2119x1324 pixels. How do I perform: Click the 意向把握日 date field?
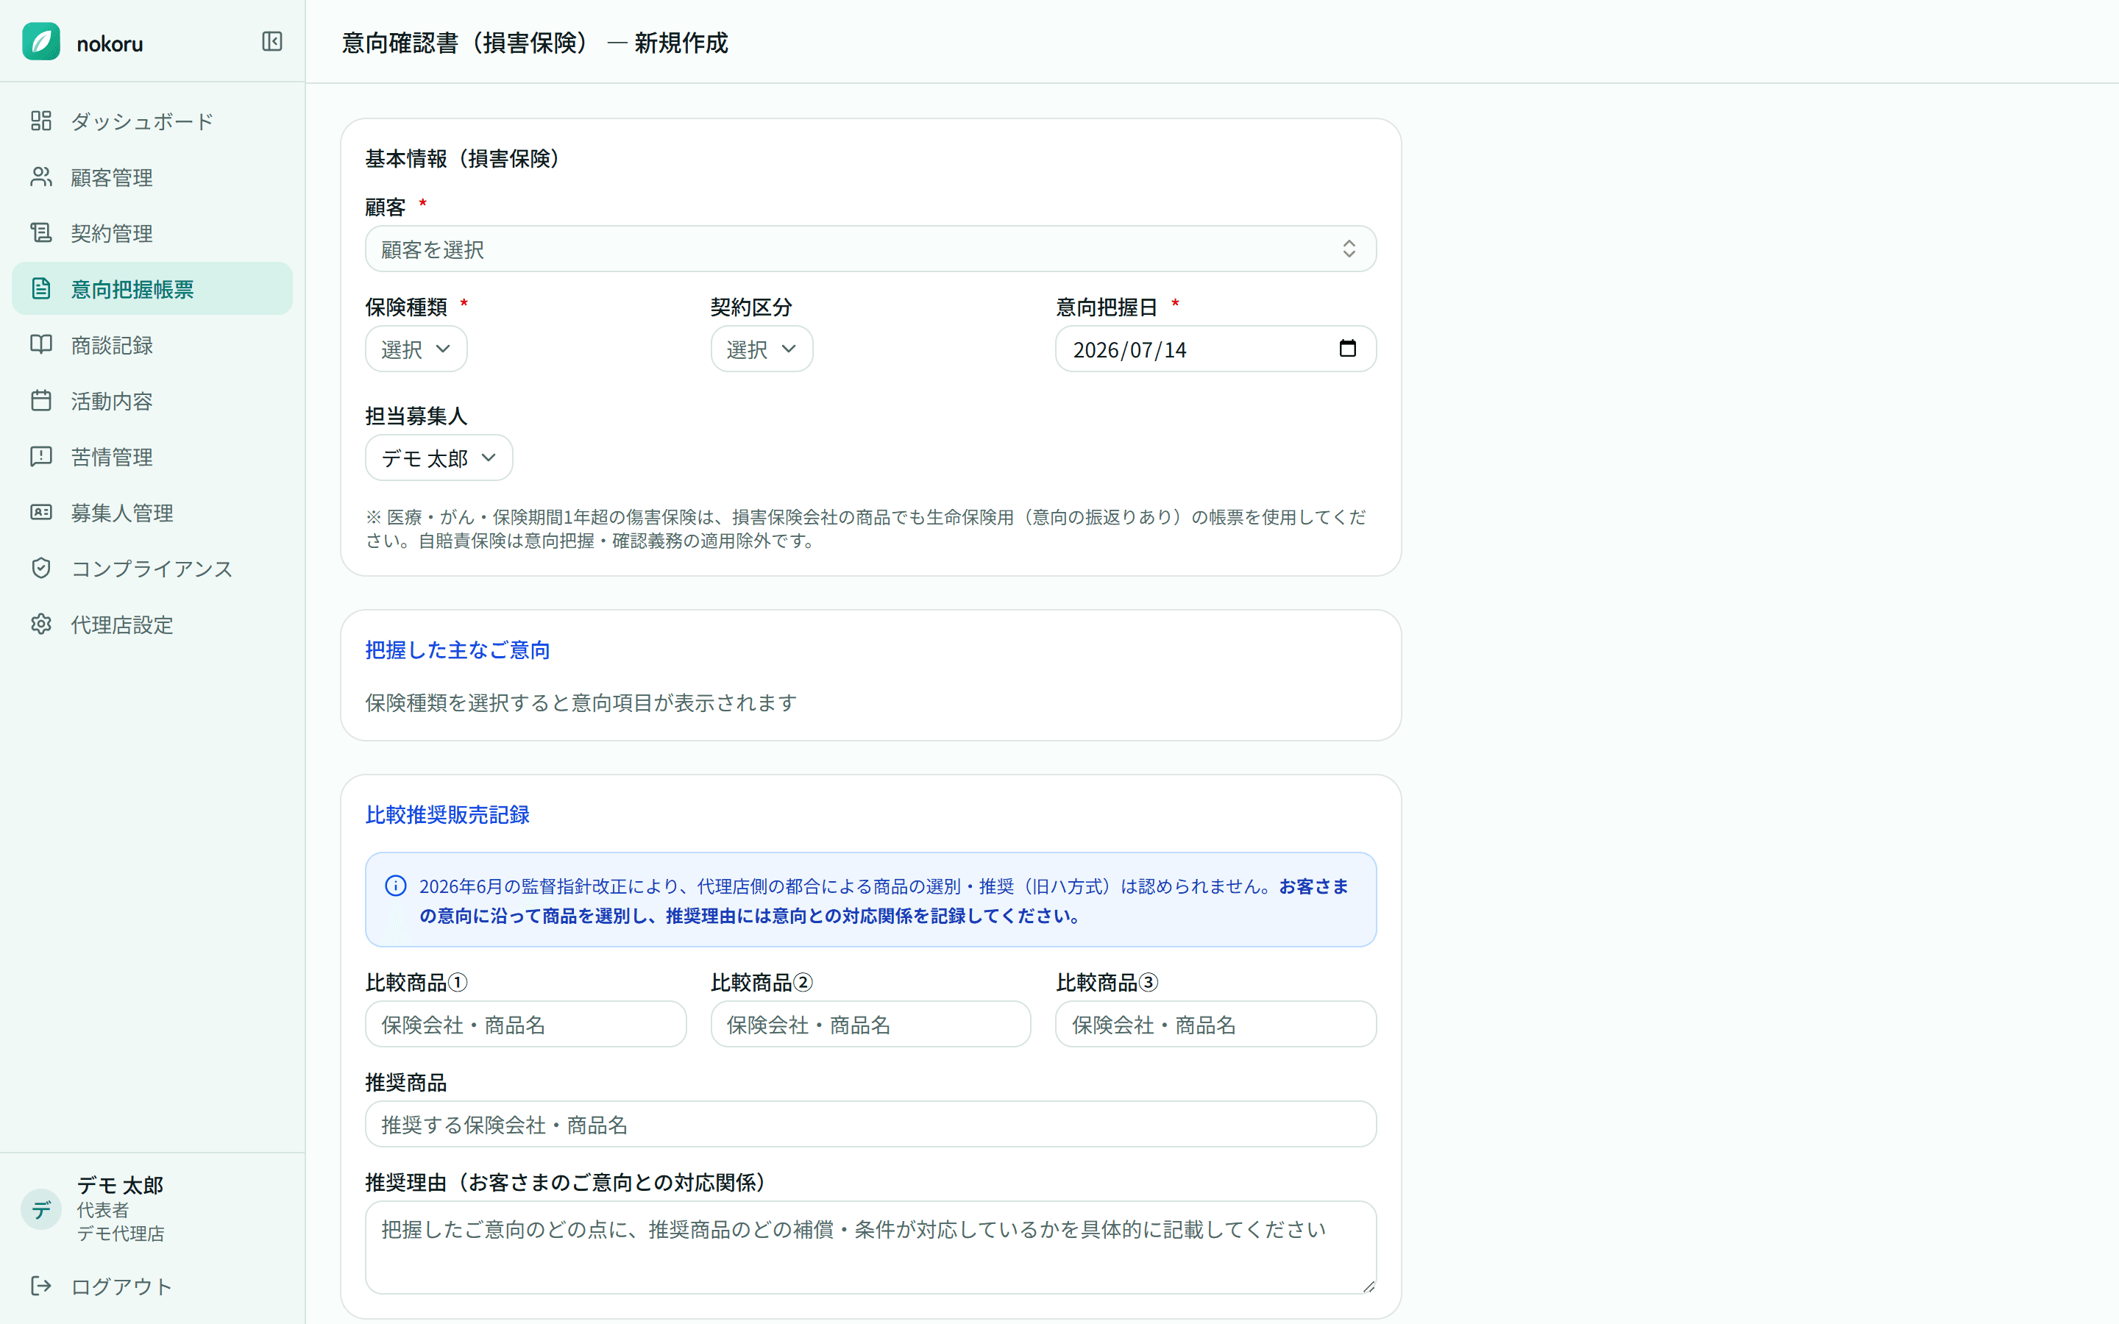pyautogui.click(x=1215, y=349)
